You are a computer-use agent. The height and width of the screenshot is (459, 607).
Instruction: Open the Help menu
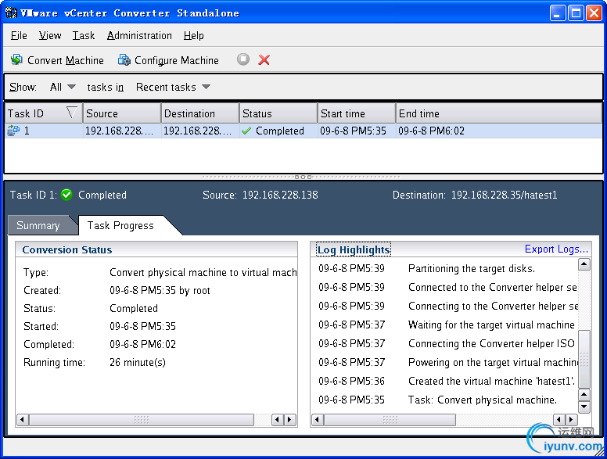[x=193, y=36]
